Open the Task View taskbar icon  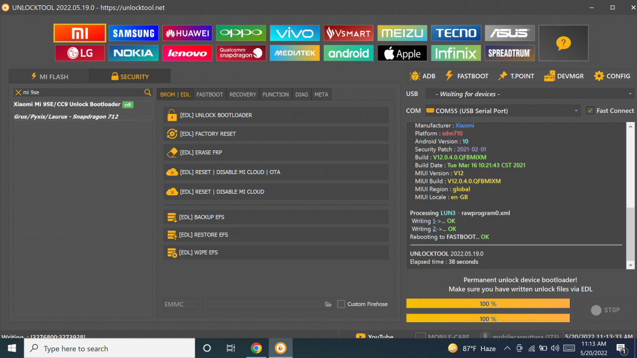click(230, 348)
